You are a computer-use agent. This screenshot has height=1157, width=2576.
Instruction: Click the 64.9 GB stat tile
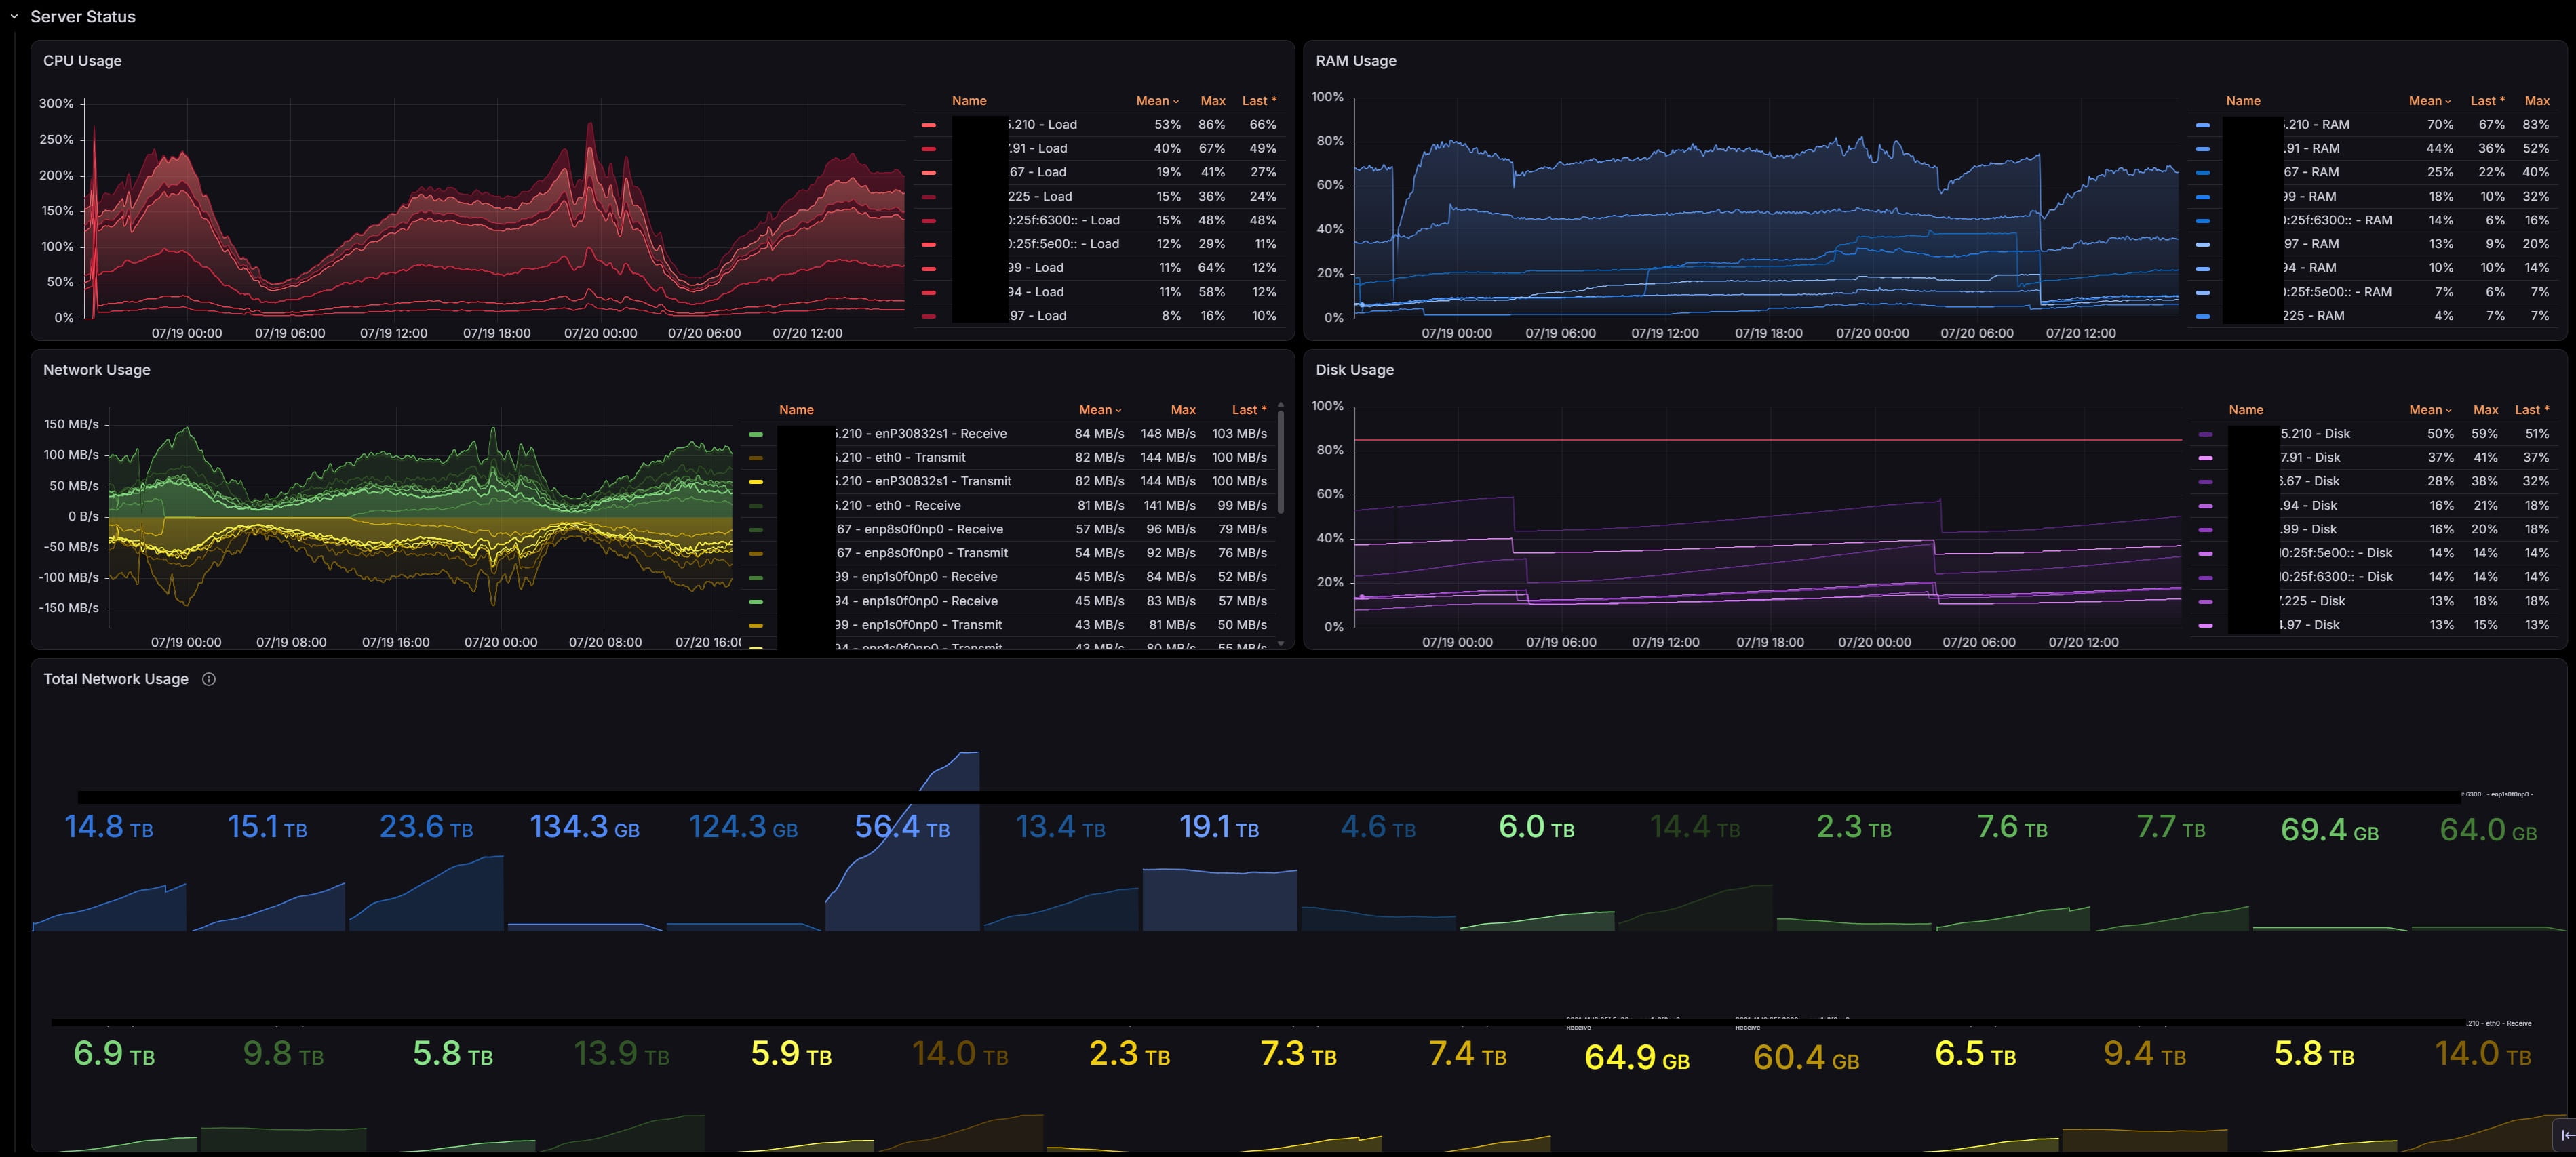pos(1637,1057)
